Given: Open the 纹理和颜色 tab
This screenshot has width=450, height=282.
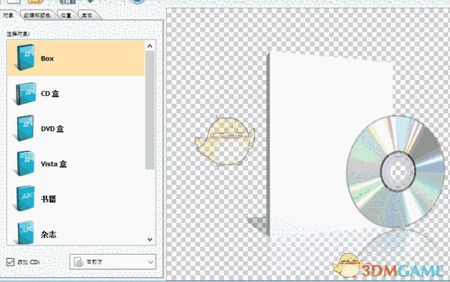Looking at the screenshot, I should (x=37, y=15).
